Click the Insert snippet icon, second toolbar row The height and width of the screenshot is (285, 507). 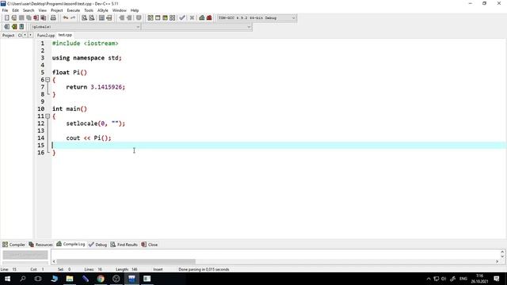click(7, 27)
